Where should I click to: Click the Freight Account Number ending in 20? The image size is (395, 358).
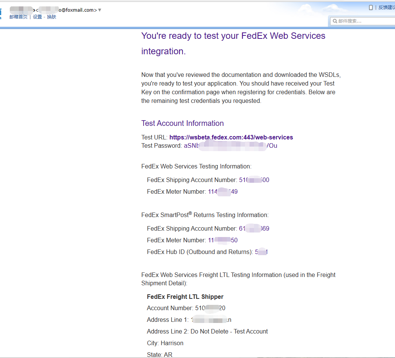point(210,308)
